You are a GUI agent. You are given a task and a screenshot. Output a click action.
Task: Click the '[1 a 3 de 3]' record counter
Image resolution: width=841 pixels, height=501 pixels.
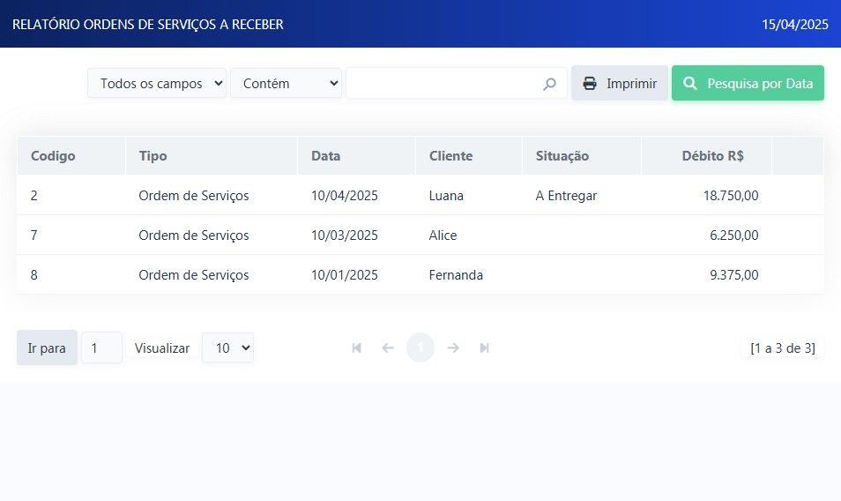[783, 348]
